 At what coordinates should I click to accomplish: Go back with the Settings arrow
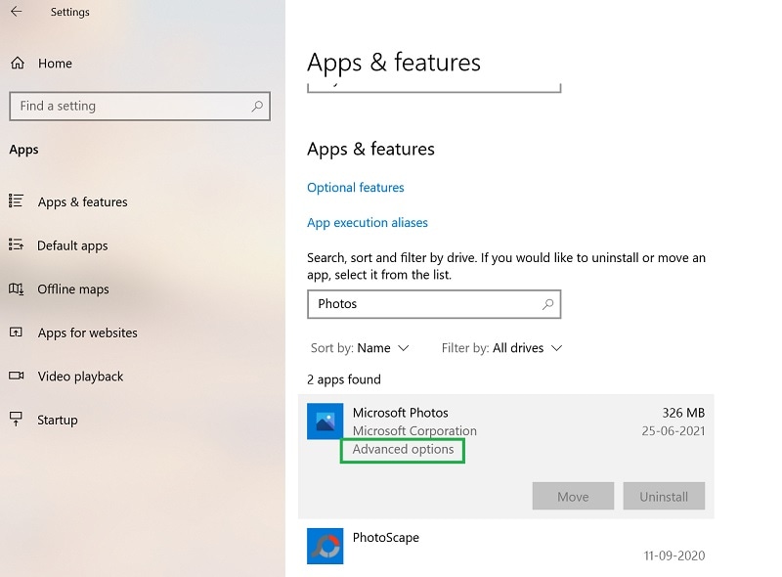point(17,11)
